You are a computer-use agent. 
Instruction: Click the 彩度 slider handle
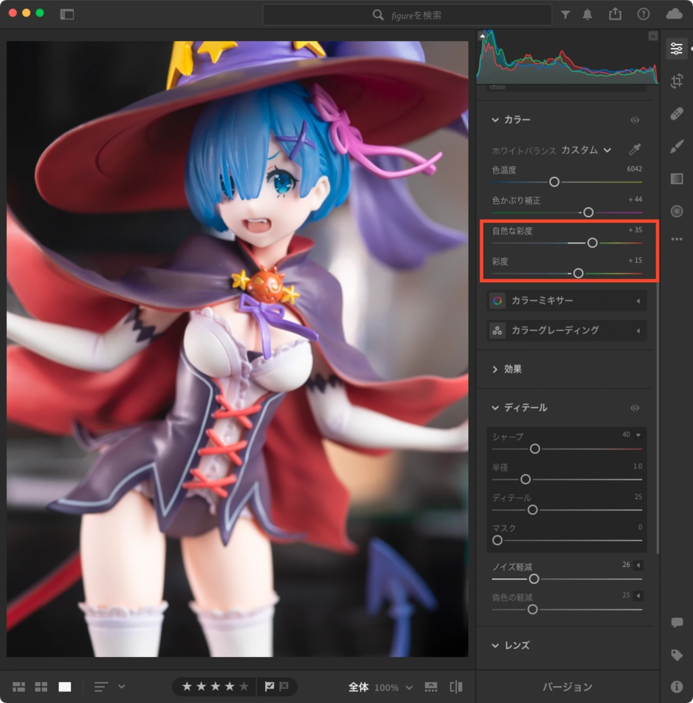coord(578,274)
